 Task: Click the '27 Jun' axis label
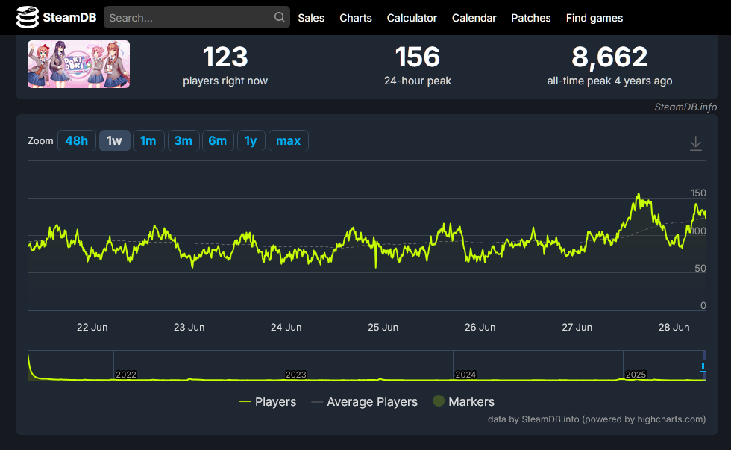coord(577,328)
